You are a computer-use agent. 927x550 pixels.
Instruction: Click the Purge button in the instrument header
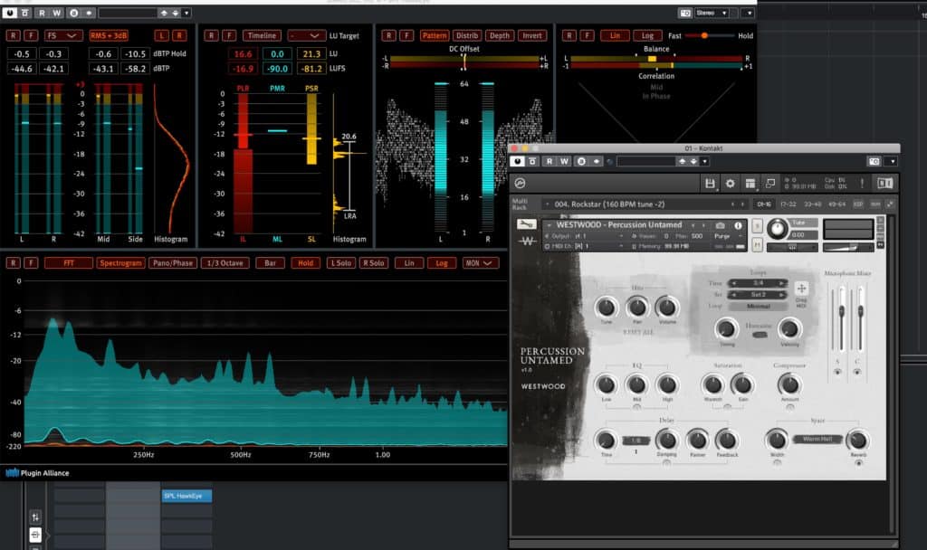click(x=722, y=236)
